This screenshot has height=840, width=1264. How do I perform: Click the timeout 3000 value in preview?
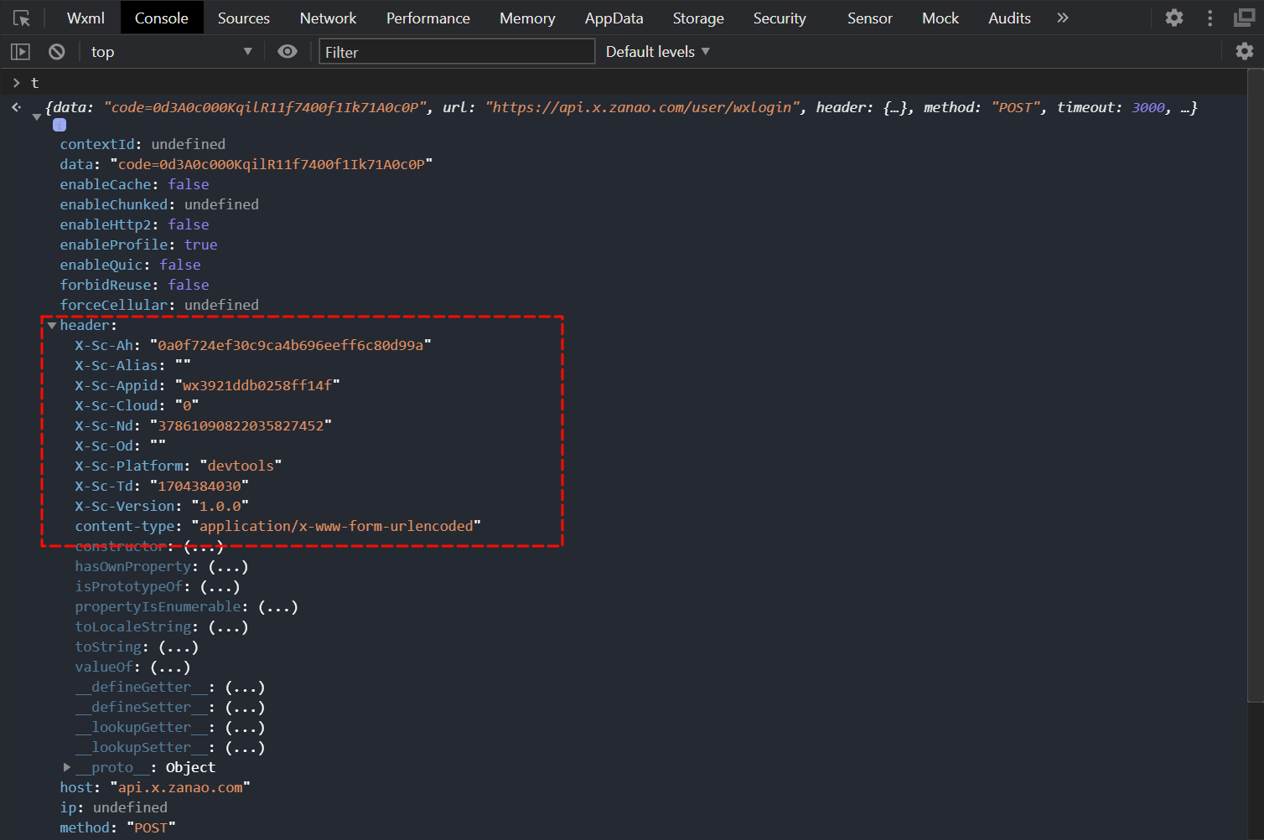coord(1148,107)
